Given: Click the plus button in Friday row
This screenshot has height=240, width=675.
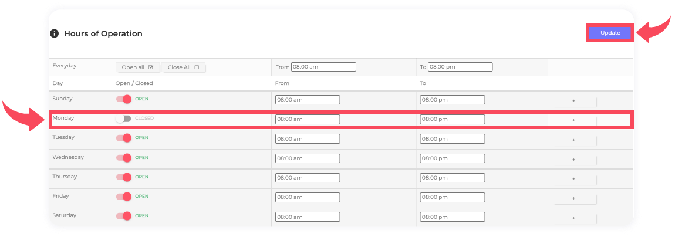Looking at the screenshot, I should coord(573,198).
